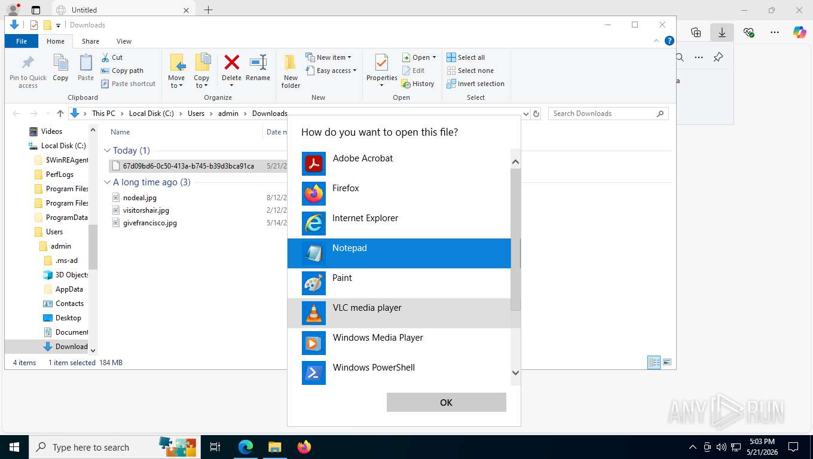Collapse the ribbon with the chevron
This screenshot has height=459, width=813.
click(x=657, y=41)
